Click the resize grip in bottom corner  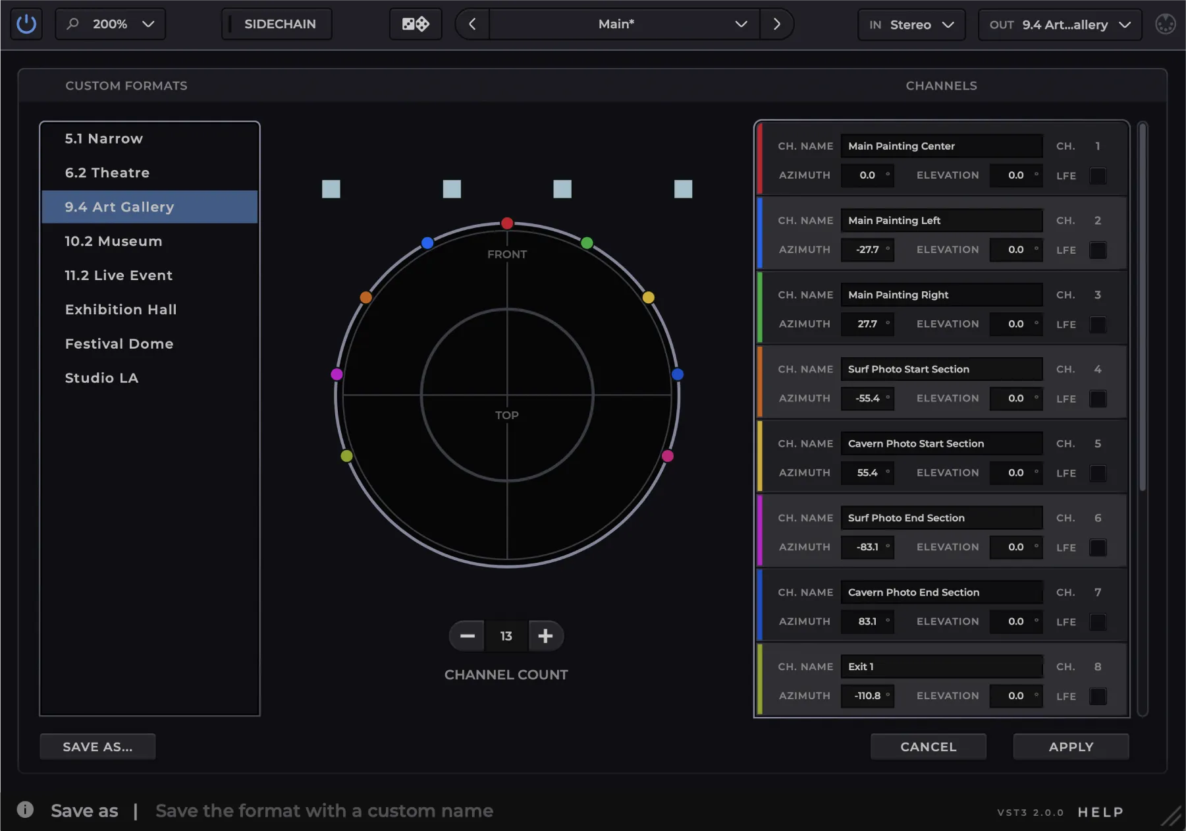(x=1172, y=816)
